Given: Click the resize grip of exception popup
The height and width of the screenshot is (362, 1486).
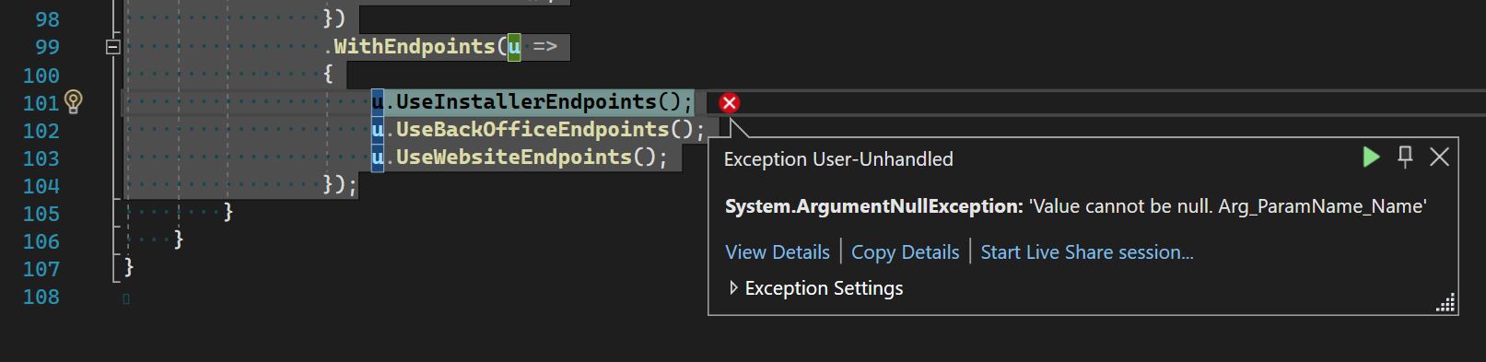Looking at the screenshot, I should coord(1445,304).
